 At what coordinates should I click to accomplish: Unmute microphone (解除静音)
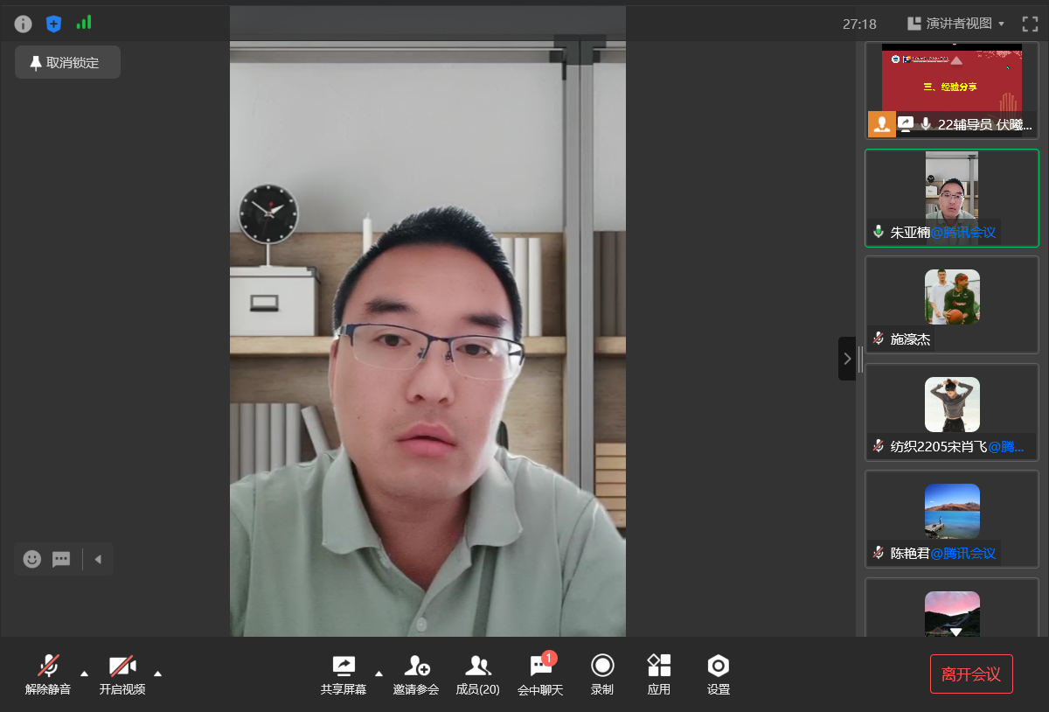pyautogui.click(x=48, y=674)
